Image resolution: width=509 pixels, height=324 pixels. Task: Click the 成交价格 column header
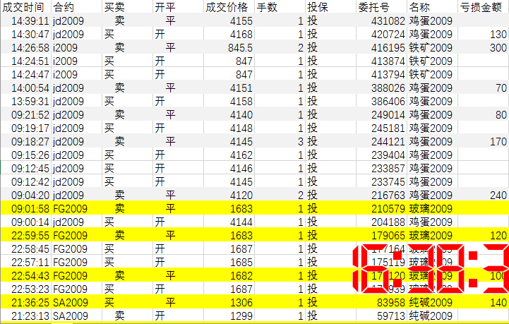227,7
